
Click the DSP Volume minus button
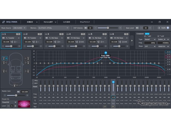pos(95,28)
